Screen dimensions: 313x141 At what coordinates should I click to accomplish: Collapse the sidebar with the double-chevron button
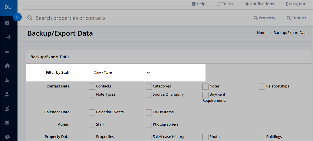tap(17, 17)
